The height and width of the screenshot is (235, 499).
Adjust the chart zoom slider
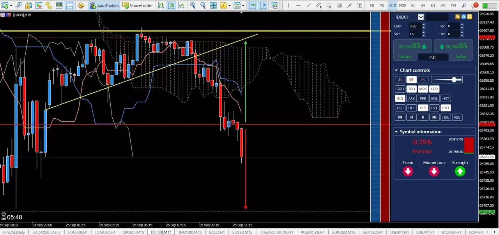coord(447,80)
